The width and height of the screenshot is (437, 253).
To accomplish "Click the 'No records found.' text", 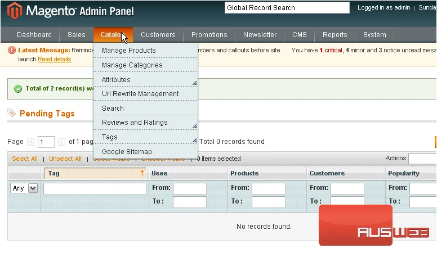I will pyautogui.click(x=264, y=227).
